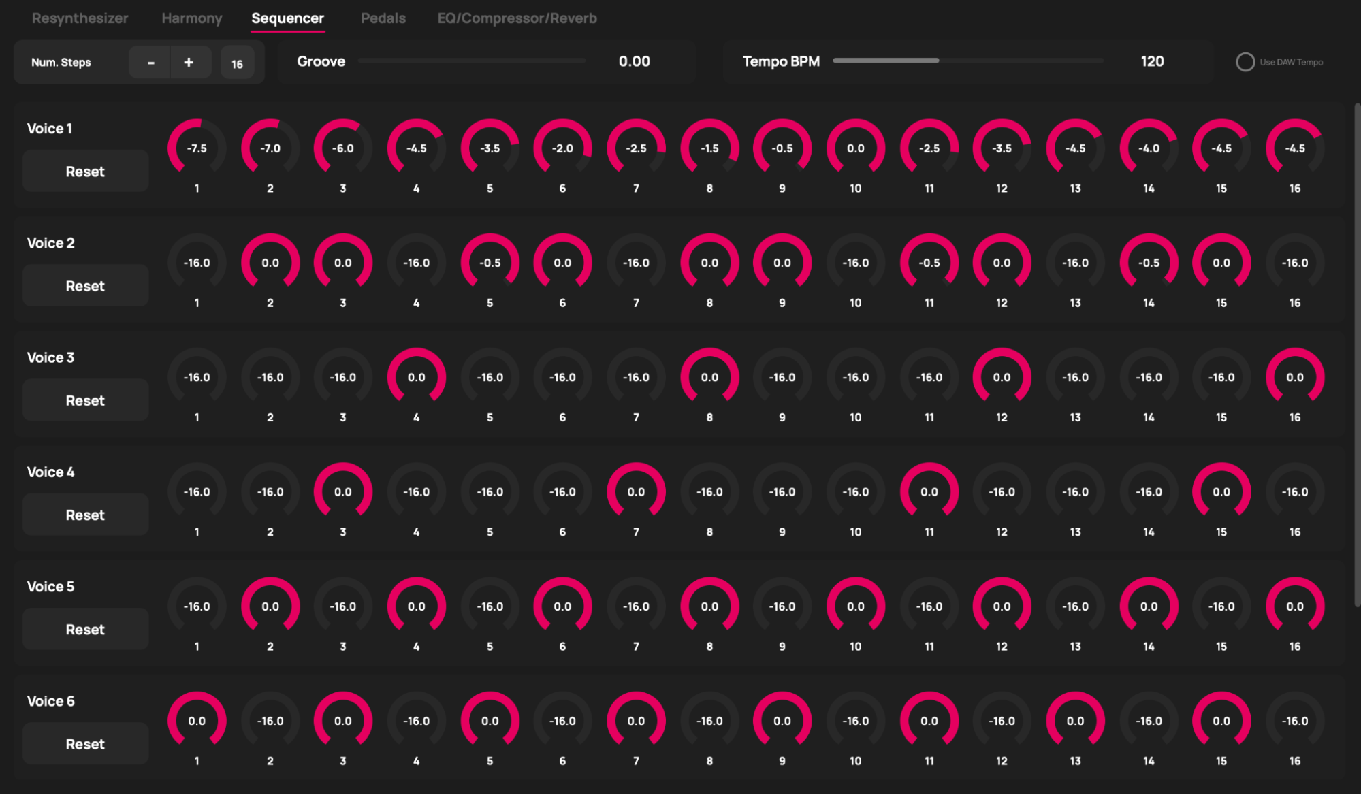The width and height of the screenshot is (1361, 795).
Task: Click Voice 4 step 7 knob
Action: pos(636,491)
